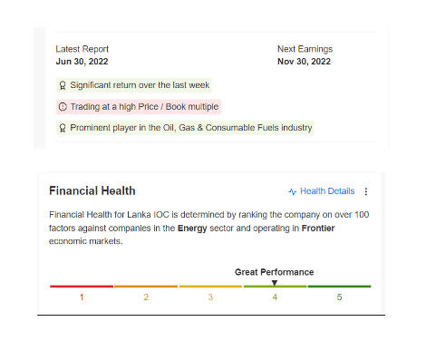Click the yellow segment of health scale
Viewport: 436px width, 341px height.
(210, 287)
